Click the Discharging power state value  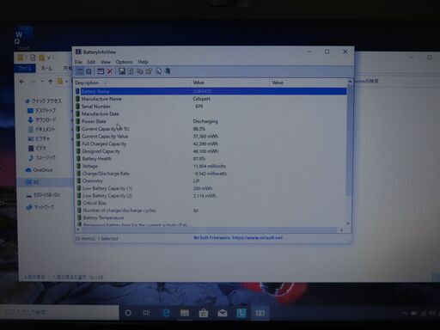click(x=205, y=121)
